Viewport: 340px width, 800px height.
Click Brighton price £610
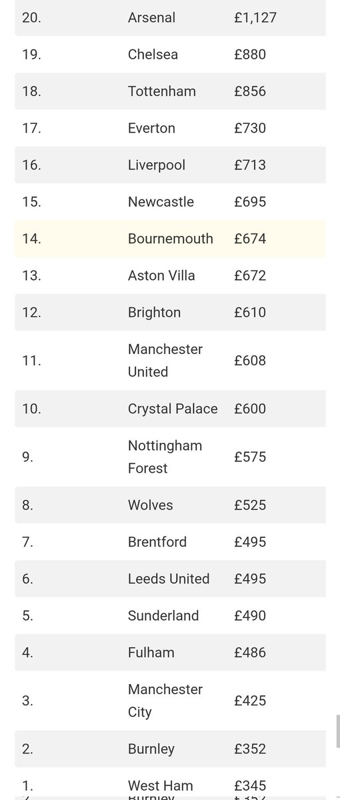point(250,312)
